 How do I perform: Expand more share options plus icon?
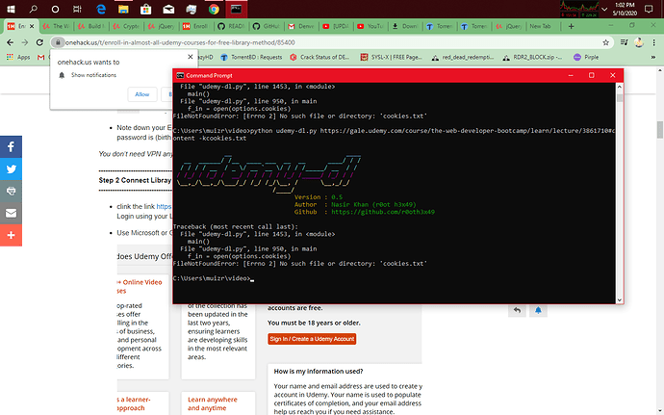(11, 234)
